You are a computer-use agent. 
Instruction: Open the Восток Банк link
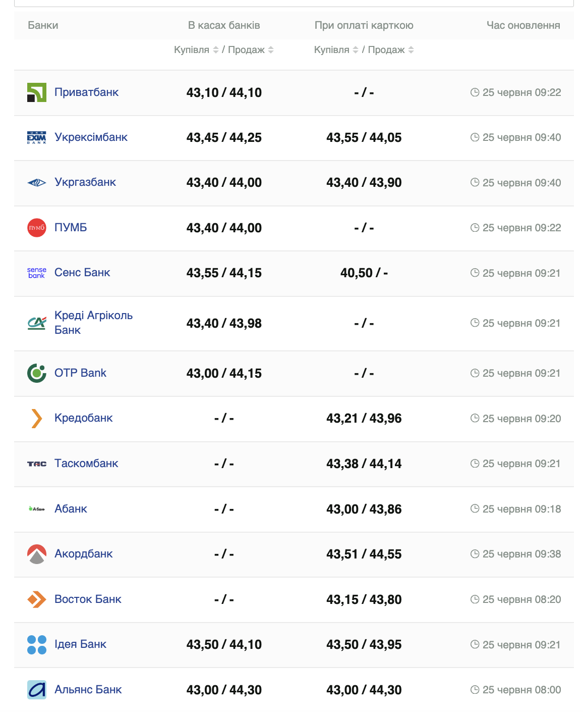coord(88,599)
